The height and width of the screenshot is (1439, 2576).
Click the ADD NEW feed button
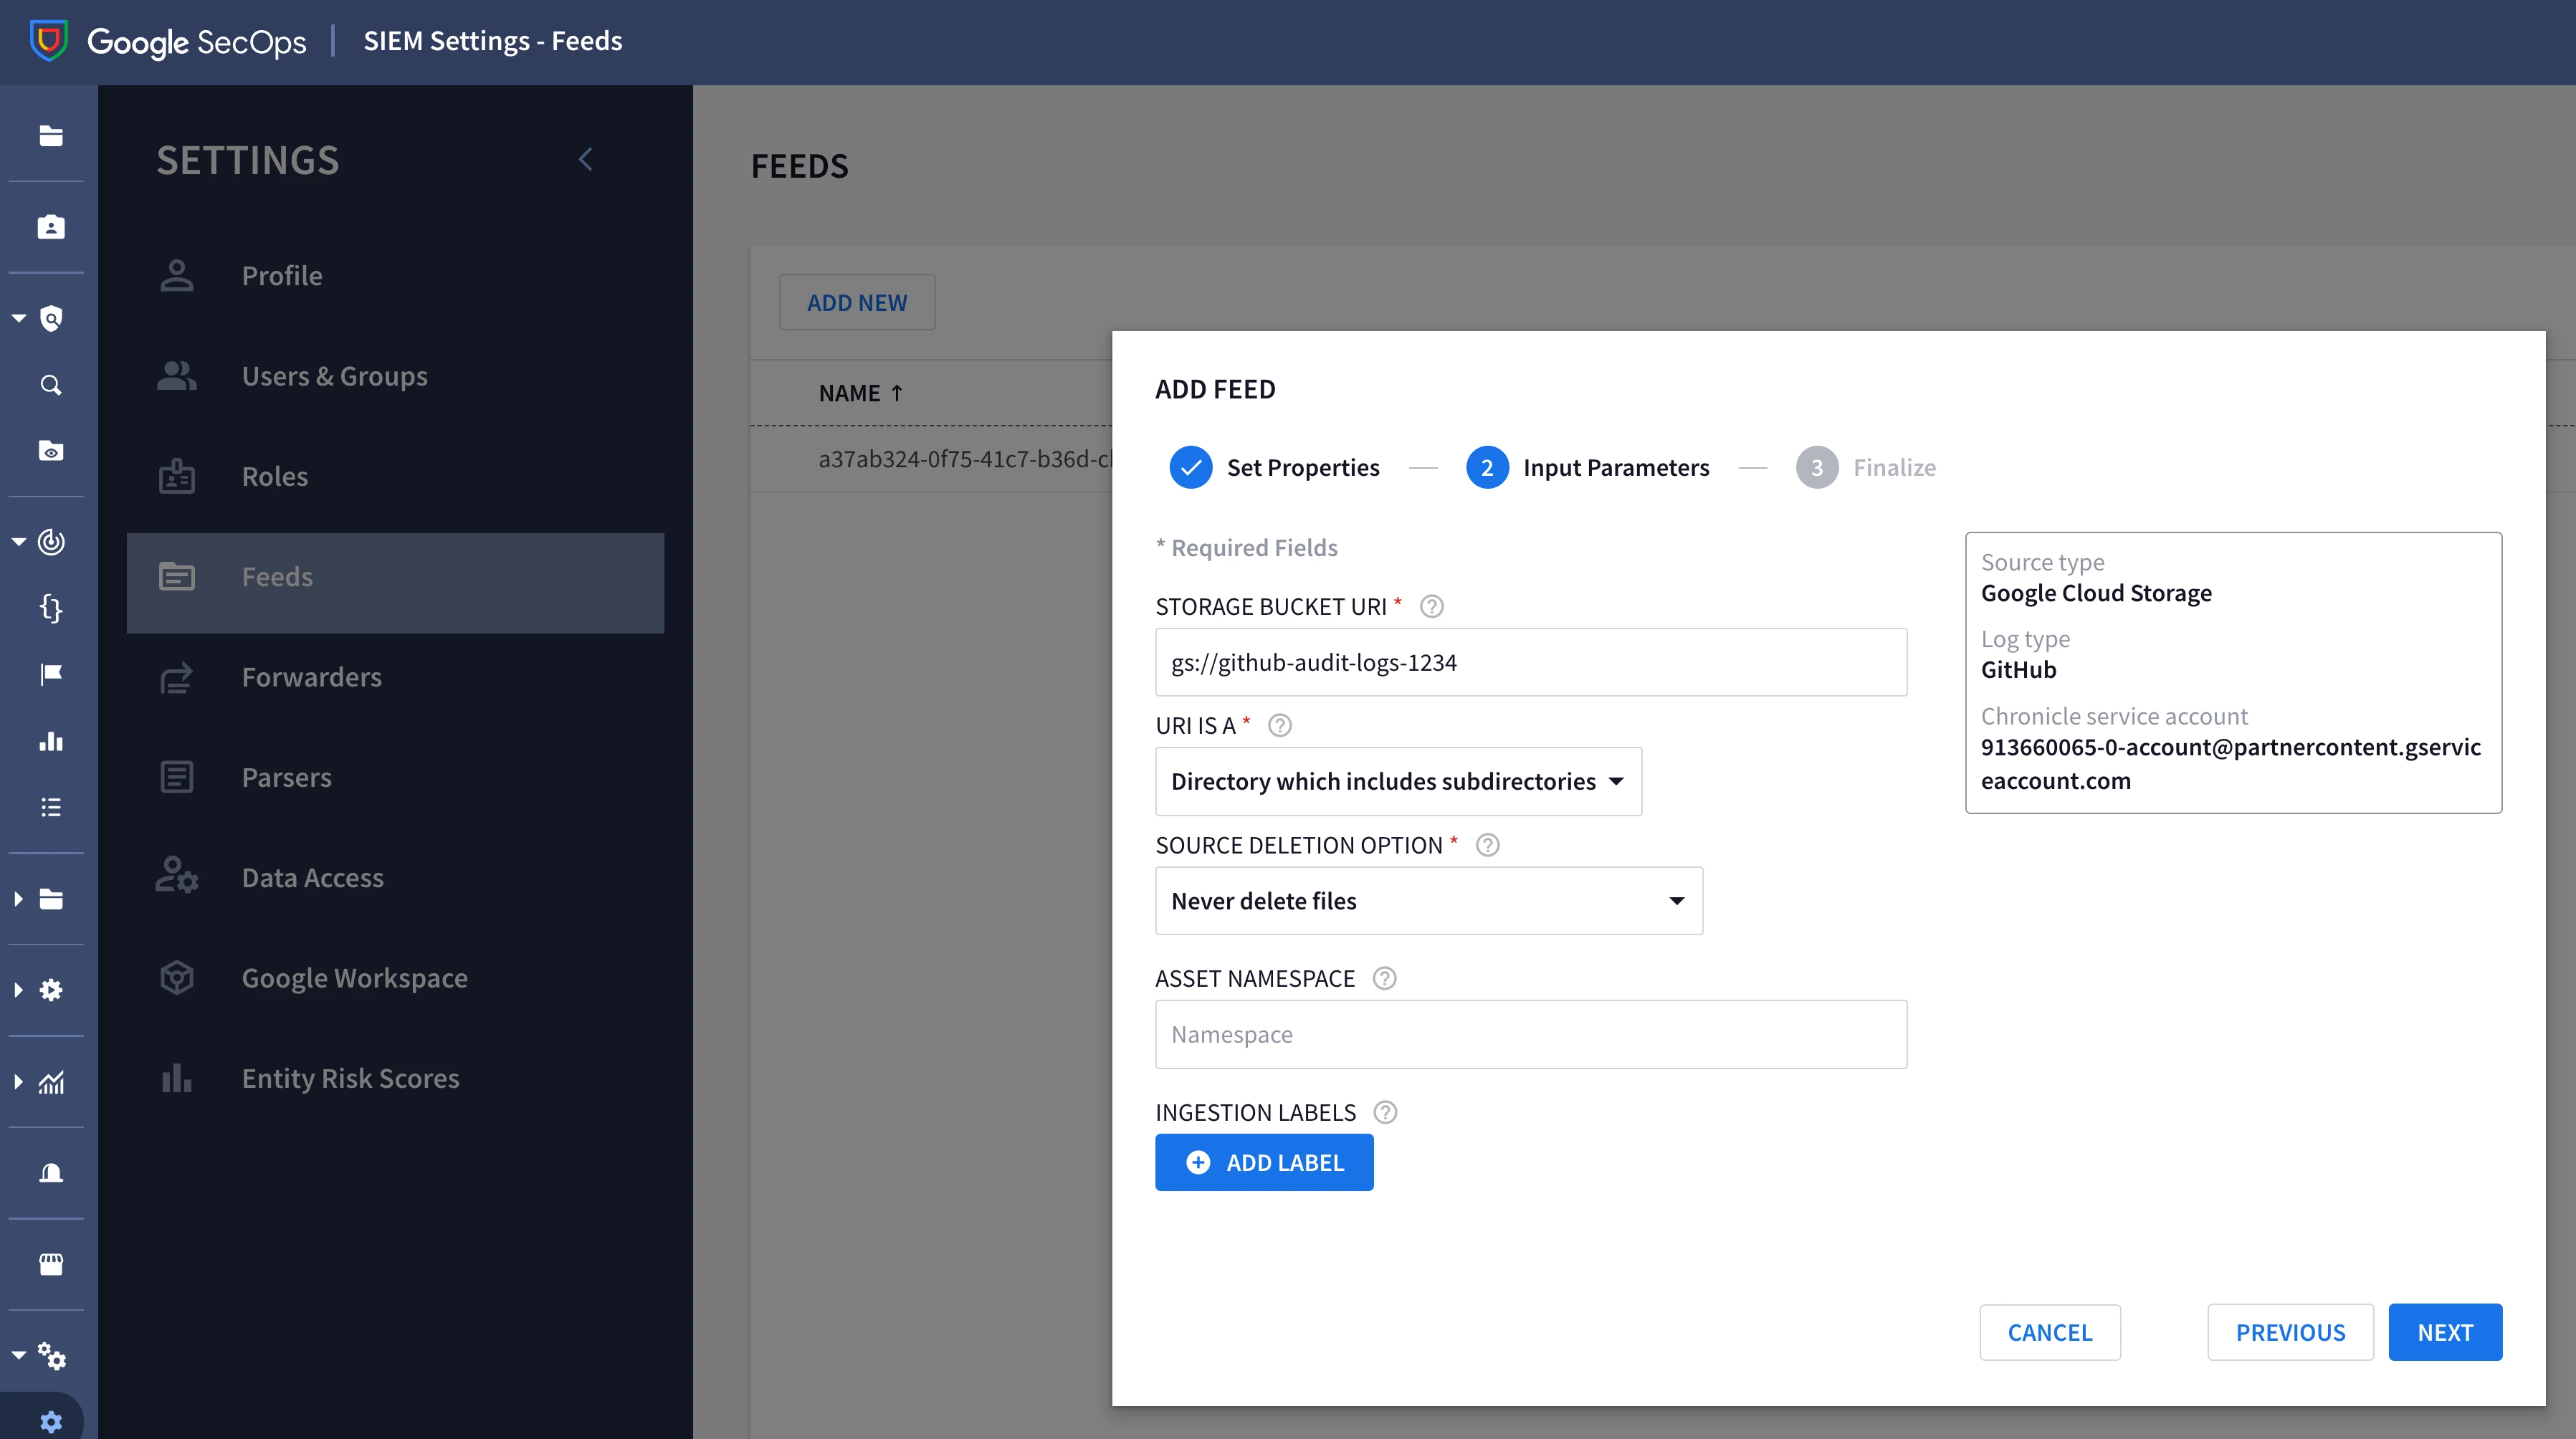[x=857, y=302]
